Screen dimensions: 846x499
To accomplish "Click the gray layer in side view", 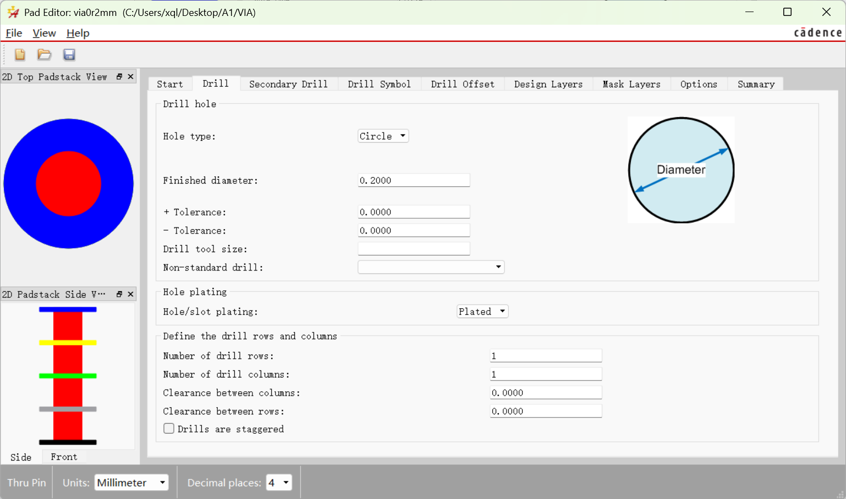I will click(68, 409).
